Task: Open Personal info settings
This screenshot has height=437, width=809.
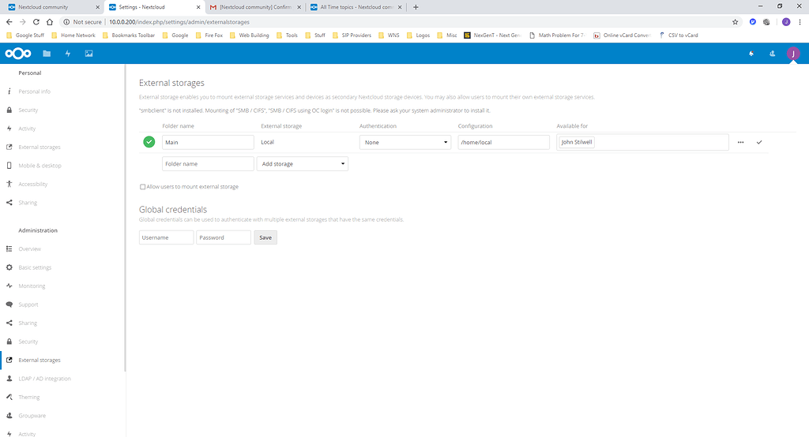Action: [34, 92]
